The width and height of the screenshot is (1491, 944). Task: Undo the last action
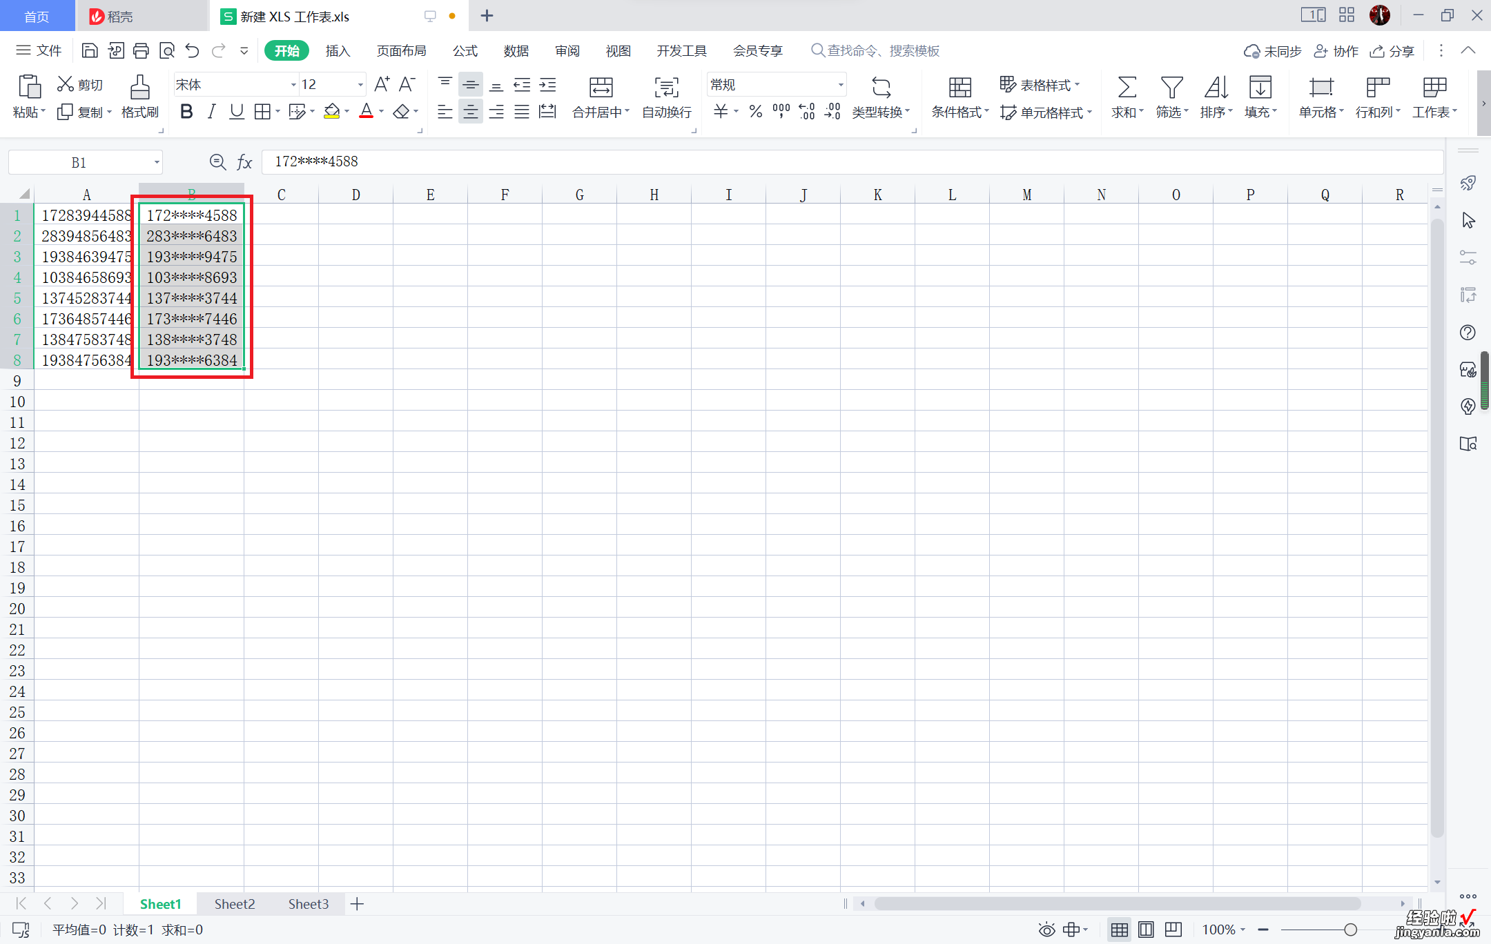point(193,50)
